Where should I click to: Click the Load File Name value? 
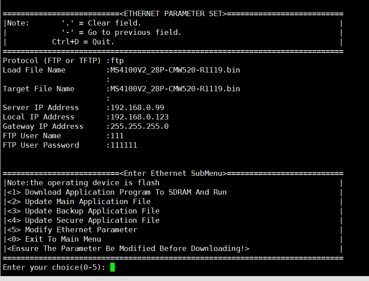tap(175, 70)
